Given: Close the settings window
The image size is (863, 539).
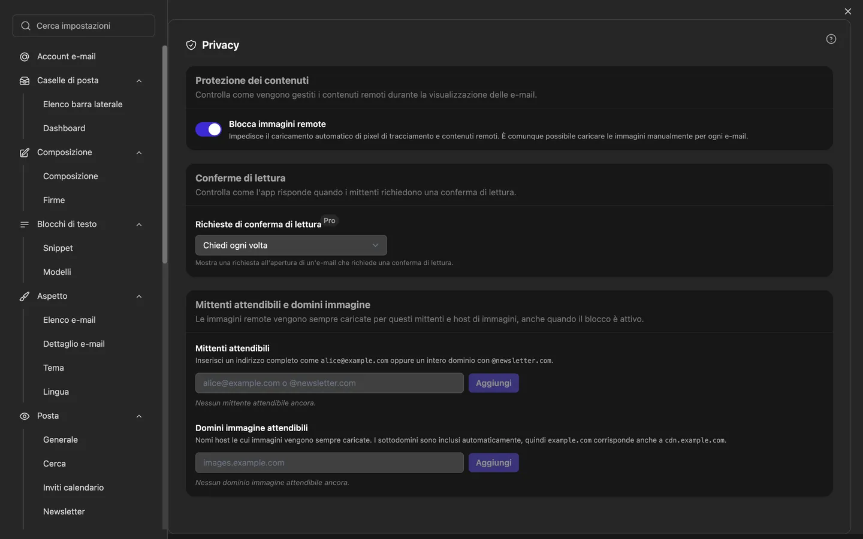Looking at the screenshot, I should [848, 11].
